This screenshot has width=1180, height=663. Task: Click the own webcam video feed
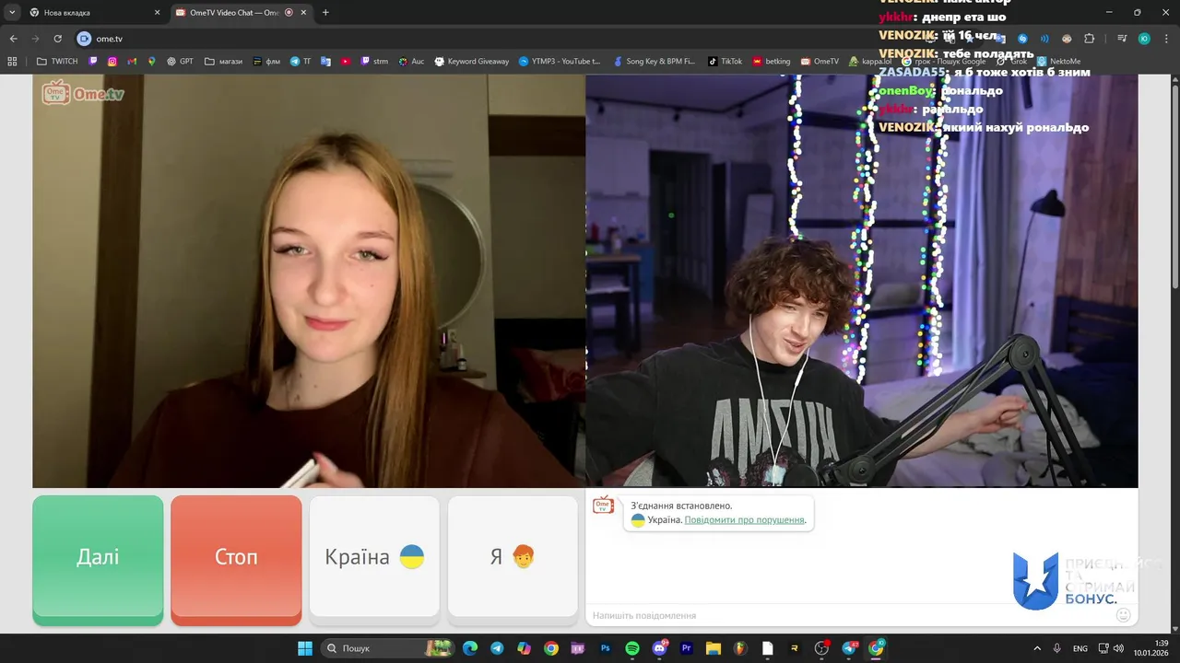coord(862,281)
